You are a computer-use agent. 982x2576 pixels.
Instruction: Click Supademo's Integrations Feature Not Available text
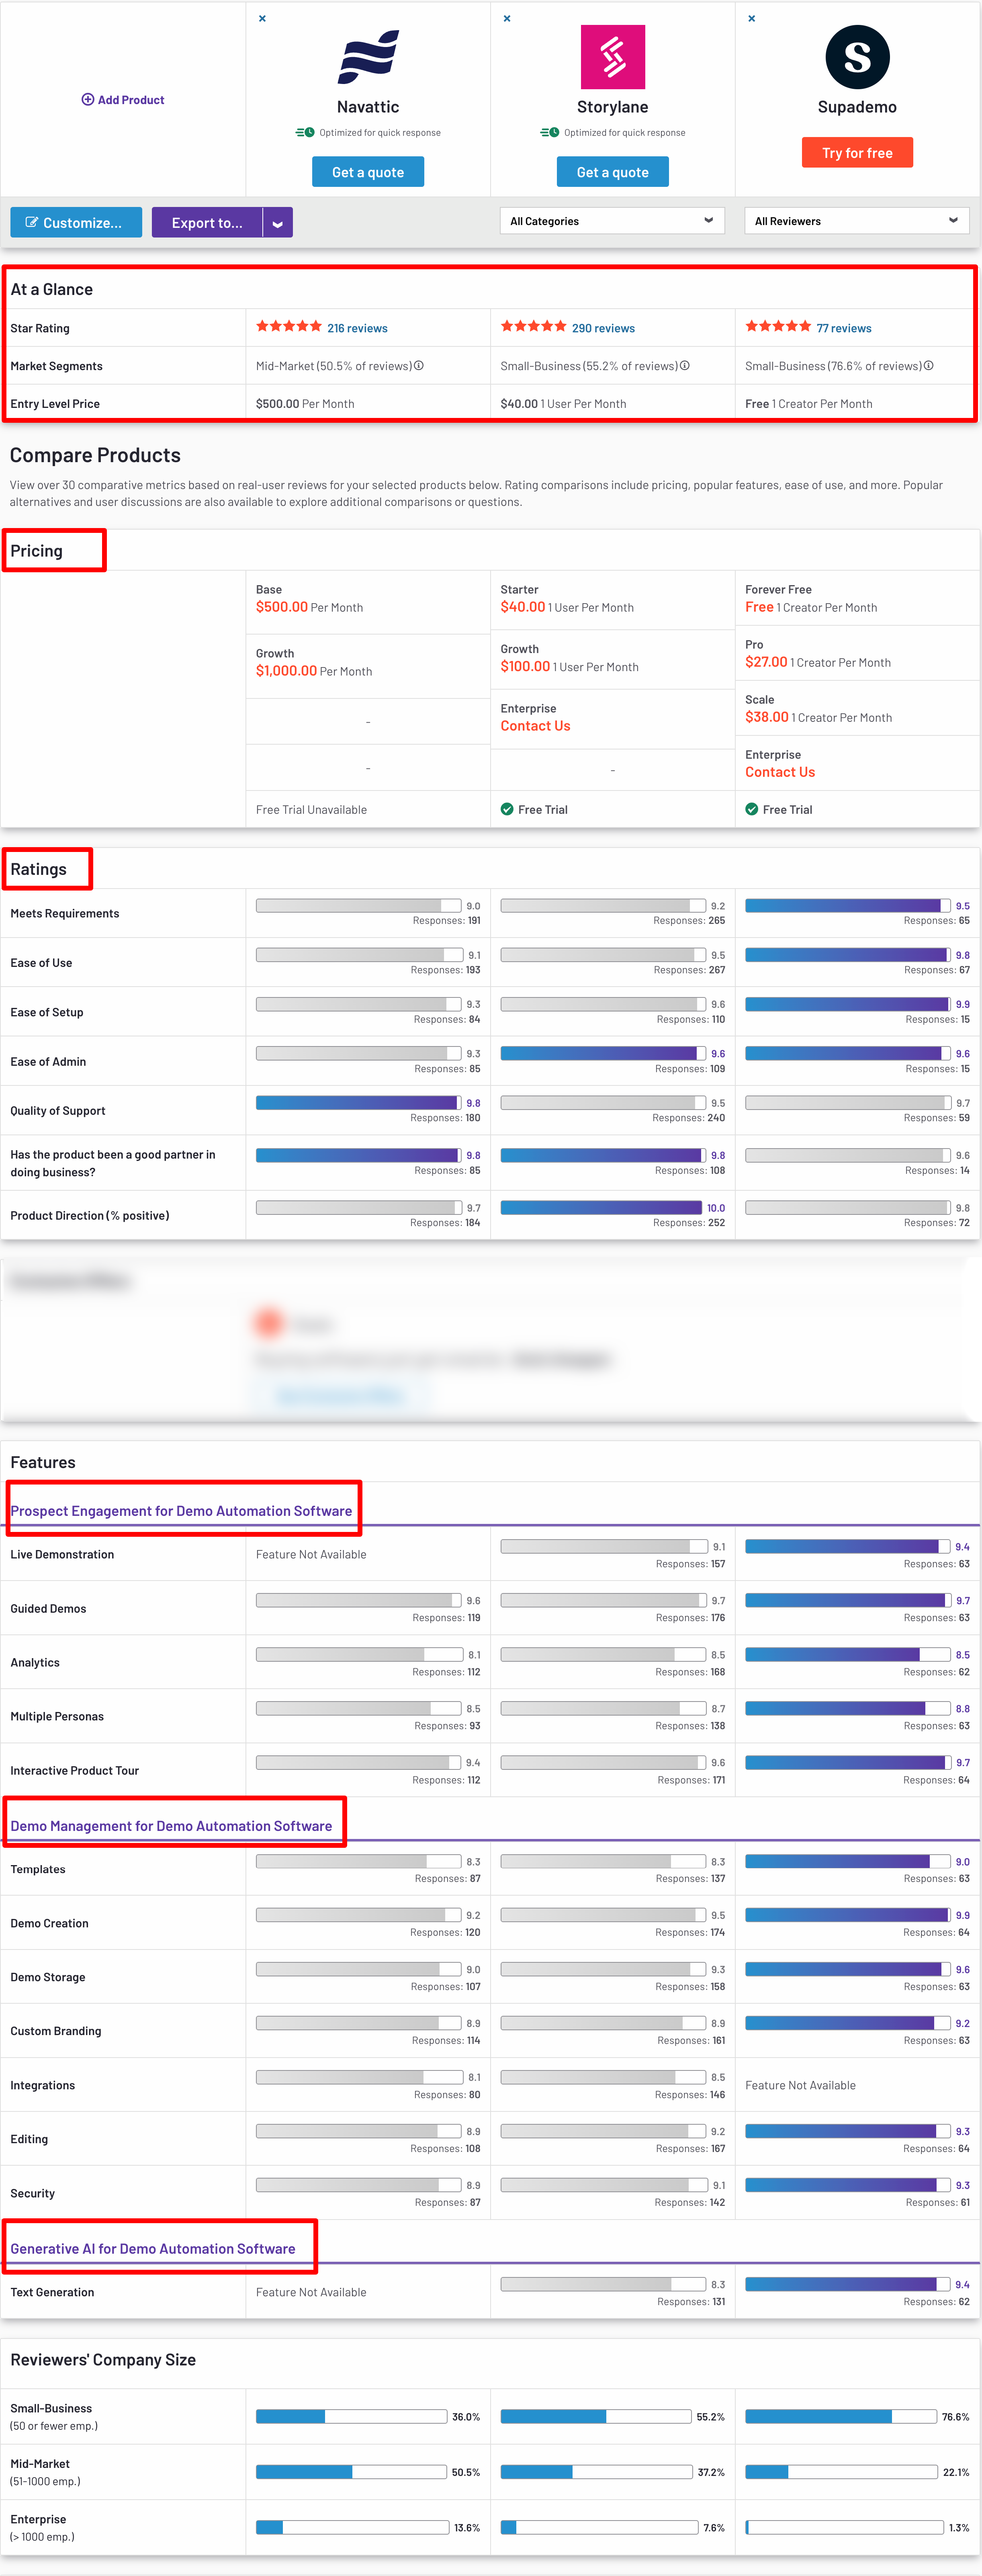click(x=800, y=2085)
